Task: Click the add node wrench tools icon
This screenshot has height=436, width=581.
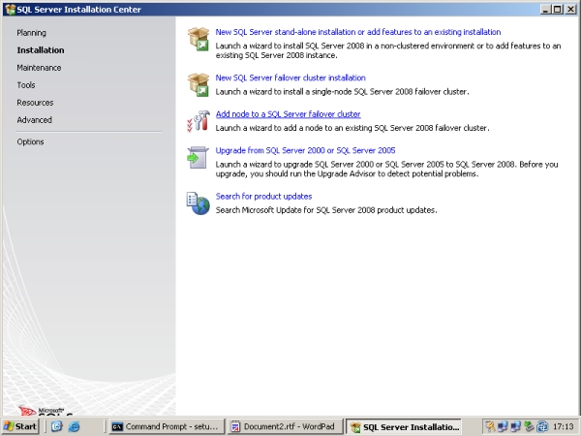Action: [x=199, y=121]
